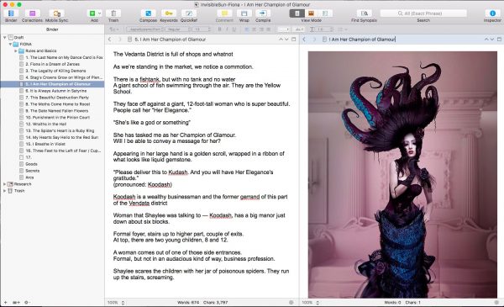Open "12. Wraiths in the Hall" in binder
The image size is (504, 307).
[x=45, y=124]
